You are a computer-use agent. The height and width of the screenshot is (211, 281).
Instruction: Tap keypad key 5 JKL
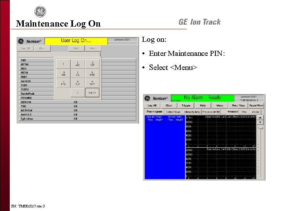pos(78,73)
